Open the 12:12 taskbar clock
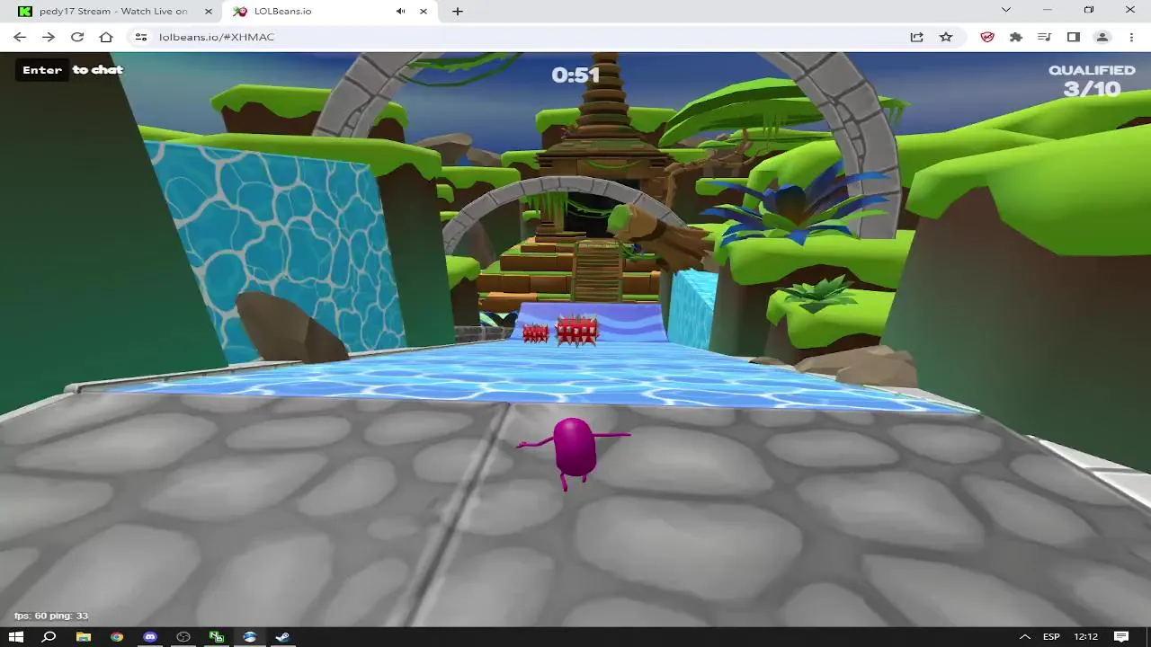The image size is (1151, 647). click(x=1086, y=637)
